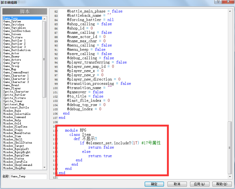
Task: Select the Game_Switches script
Action: pyautogui.click(x=14, y=24)
